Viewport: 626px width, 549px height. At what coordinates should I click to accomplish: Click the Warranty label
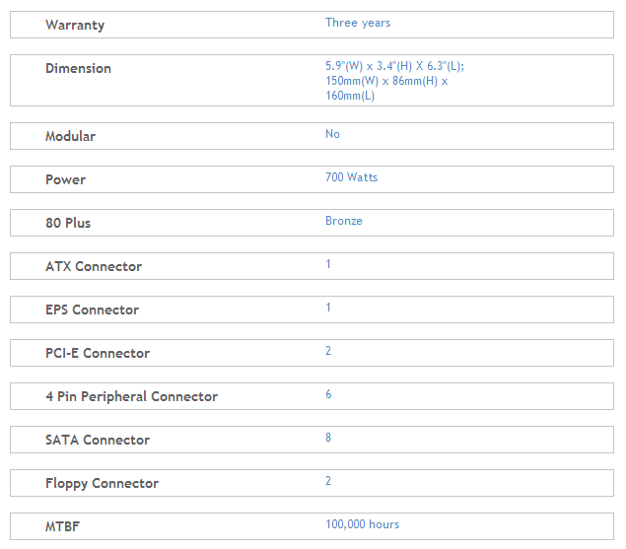click(75, 26)
